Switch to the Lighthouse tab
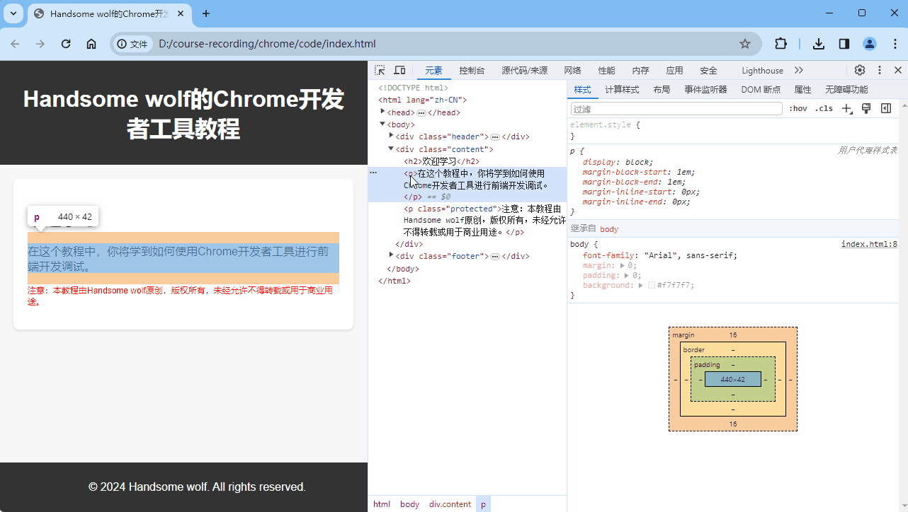 pos(762,70)
